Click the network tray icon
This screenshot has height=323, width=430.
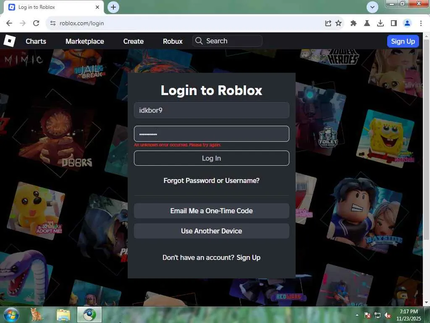coord(378,315)
